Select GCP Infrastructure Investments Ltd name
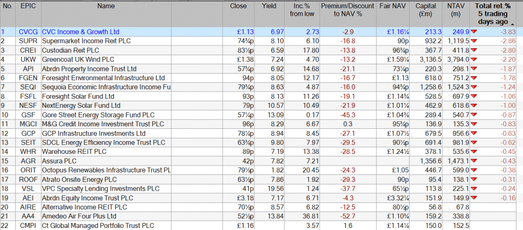 tap(94, 133)
